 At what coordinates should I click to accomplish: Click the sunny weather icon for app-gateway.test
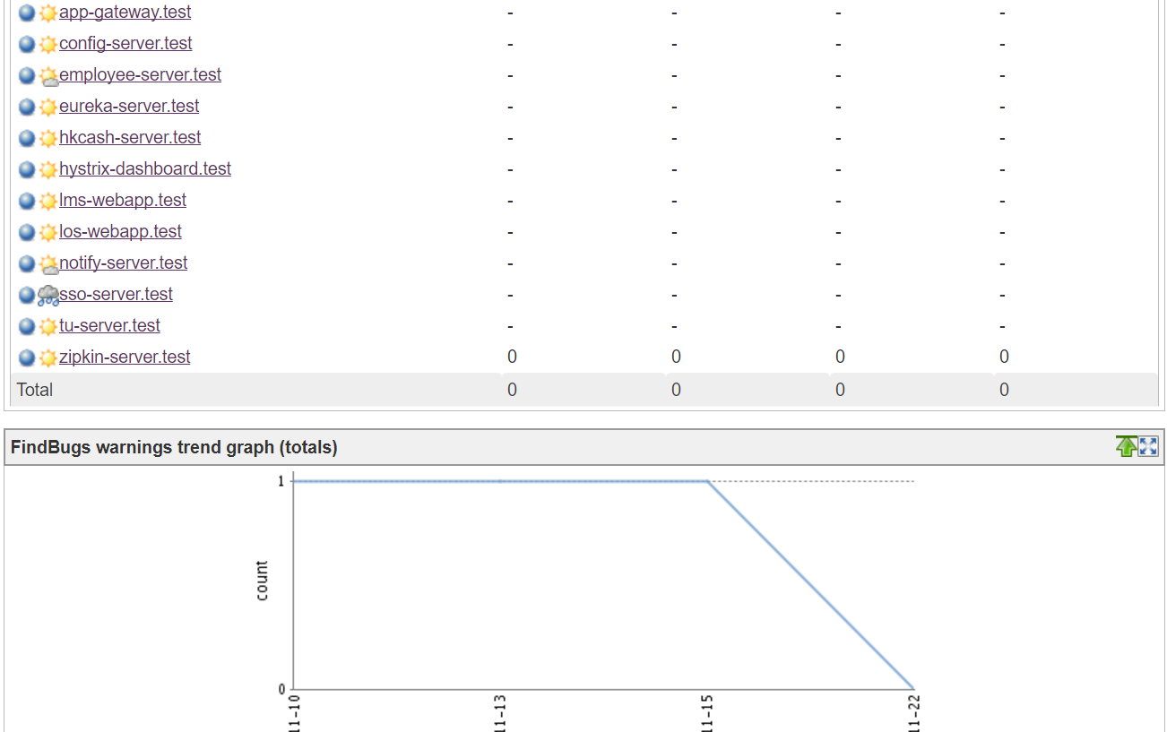tap(48, 13)
